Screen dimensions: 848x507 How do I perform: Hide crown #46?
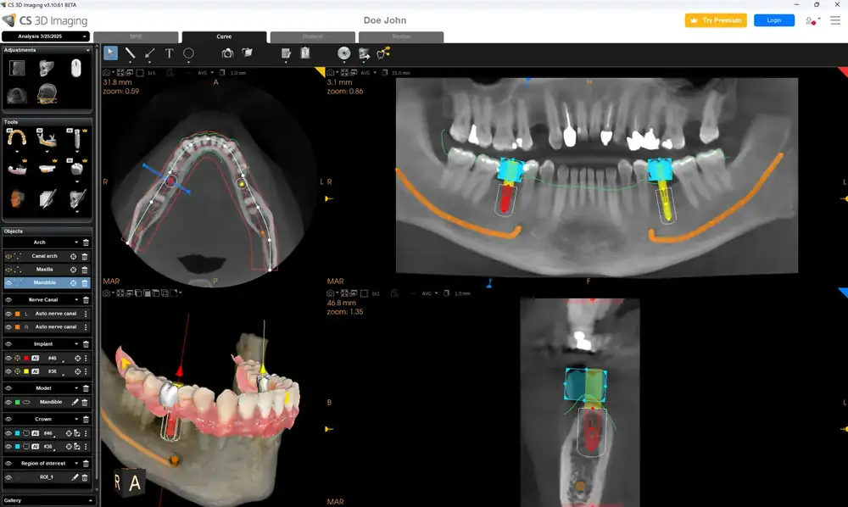point(8,433)
